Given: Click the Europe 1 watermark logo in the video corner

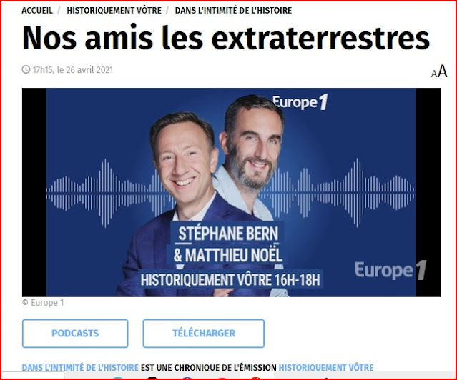Looking at the screenshot, I should (390, 270).
